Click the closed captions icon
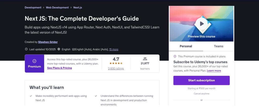 tap(73, 49)
